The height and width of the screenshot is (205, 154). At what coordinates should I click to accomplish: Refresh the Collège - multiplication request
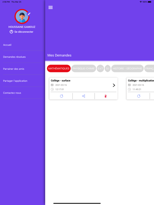tap(139, 96)
